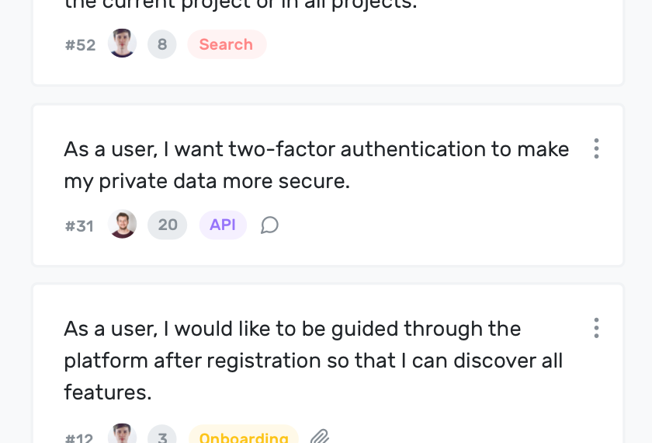
Task: Click the yellow Onboarding tag
Action: [244, 438]
